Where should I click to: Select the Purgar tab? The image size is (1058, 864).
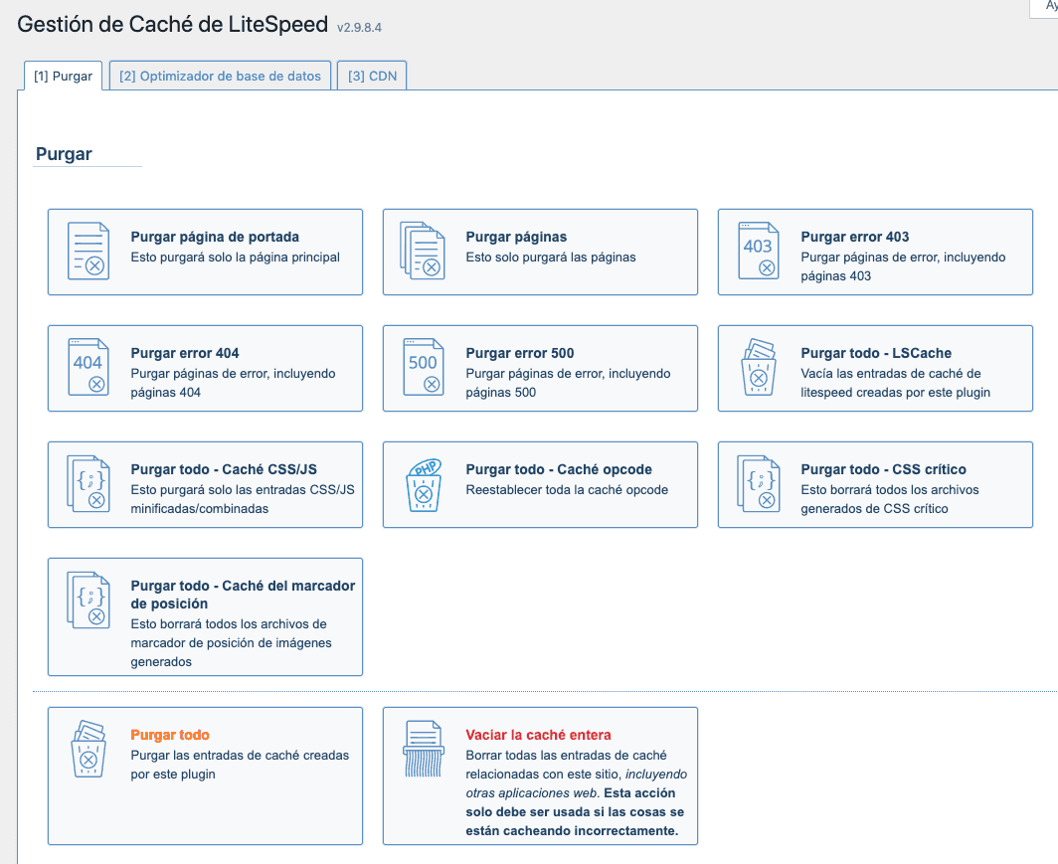pos(63,77)
